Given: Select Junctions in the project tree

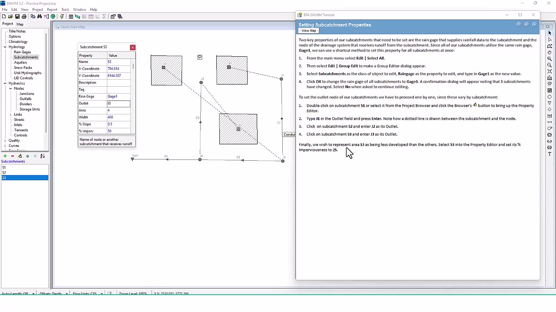Looking at the screenshot, I should pos(27,94).
